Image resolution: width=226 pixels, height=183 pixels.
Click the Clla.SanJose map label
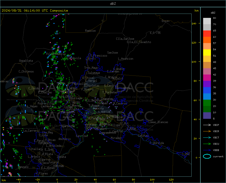point(125,39)
